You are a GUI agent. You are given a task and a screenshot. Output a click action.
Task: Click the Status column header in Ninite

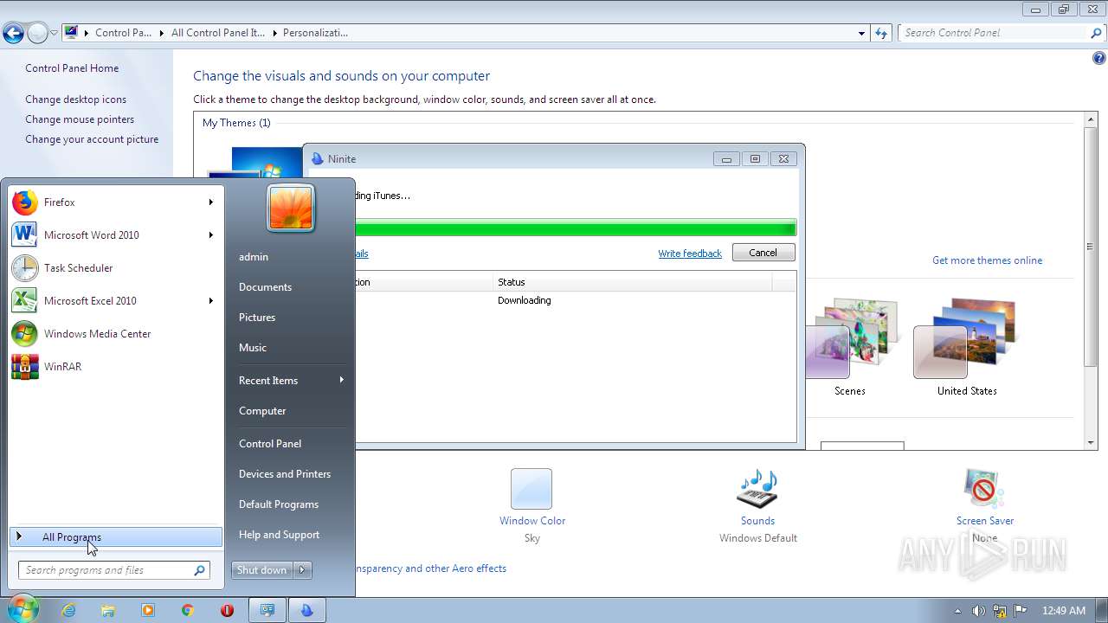point(632,282)
